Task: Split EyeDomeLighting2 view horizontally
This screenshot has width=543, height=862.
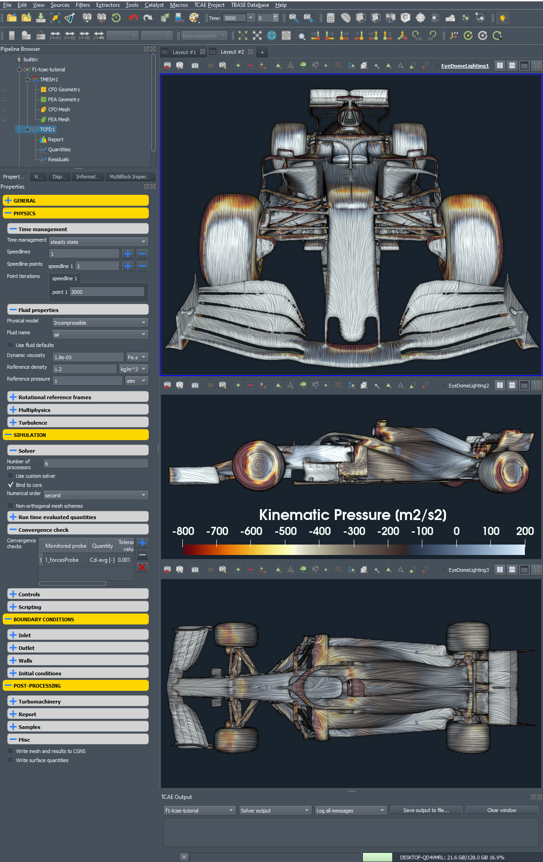Action: click(x=499, y=386)
